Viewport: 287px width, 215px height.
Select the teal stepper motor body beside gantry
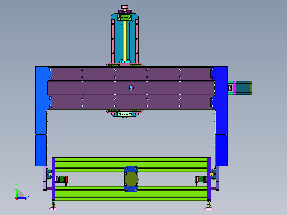tap(243, 88)
